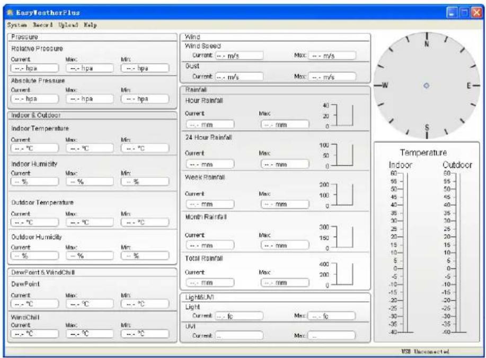Screen dimensions: 486x358
Task: Click the Outdoor Temperature Current field
Action: pyautogui.click(x=35, y=222)
